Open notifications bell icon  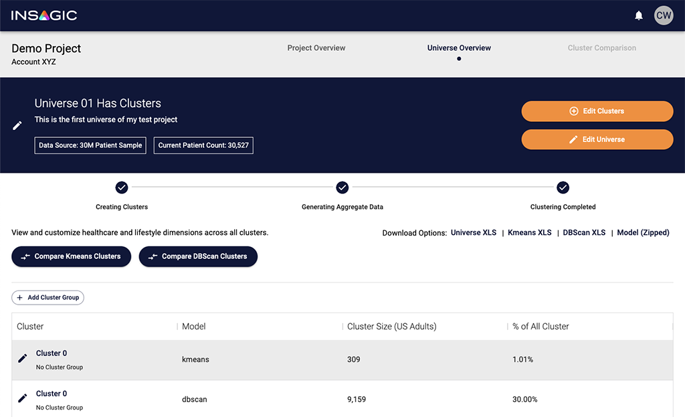point(638,15)
